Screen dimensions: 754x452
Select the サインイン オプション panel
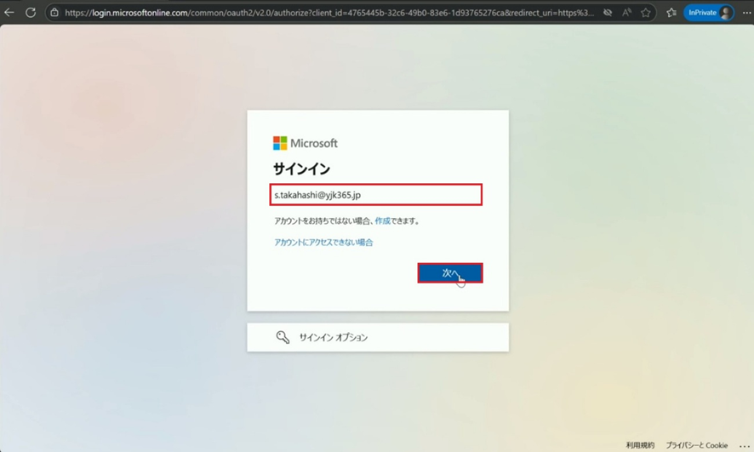pyautogui.click(x=378, y=337)
